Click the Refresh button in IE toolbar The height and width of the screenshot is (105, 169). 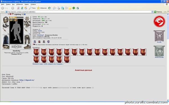[22, 8]
